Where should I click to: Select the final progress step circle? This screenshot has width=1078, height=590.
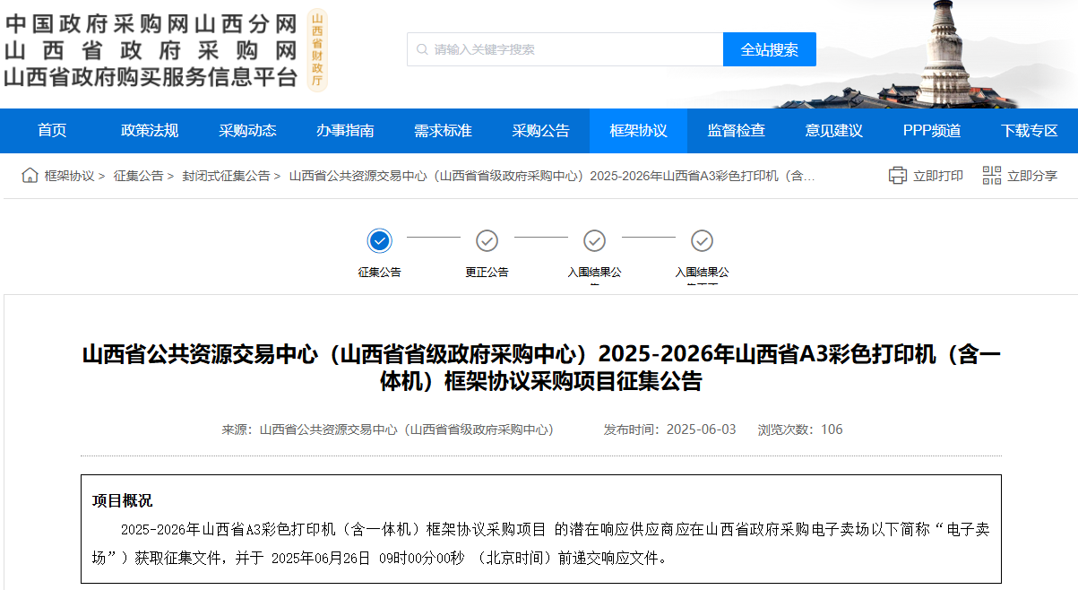pyautogui.click(x=702, y=241)
